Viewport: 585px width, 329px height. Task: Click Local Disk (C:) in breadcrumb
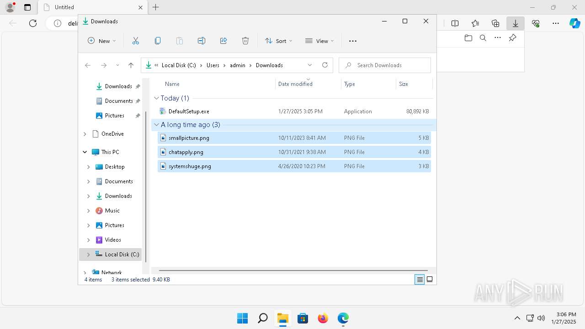(179, 65)
